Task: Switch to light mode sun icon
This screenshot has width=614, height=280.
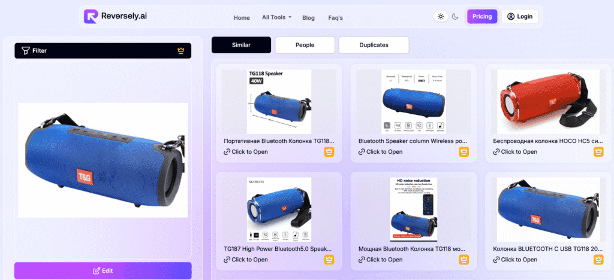Action: (x=441, y=16)
